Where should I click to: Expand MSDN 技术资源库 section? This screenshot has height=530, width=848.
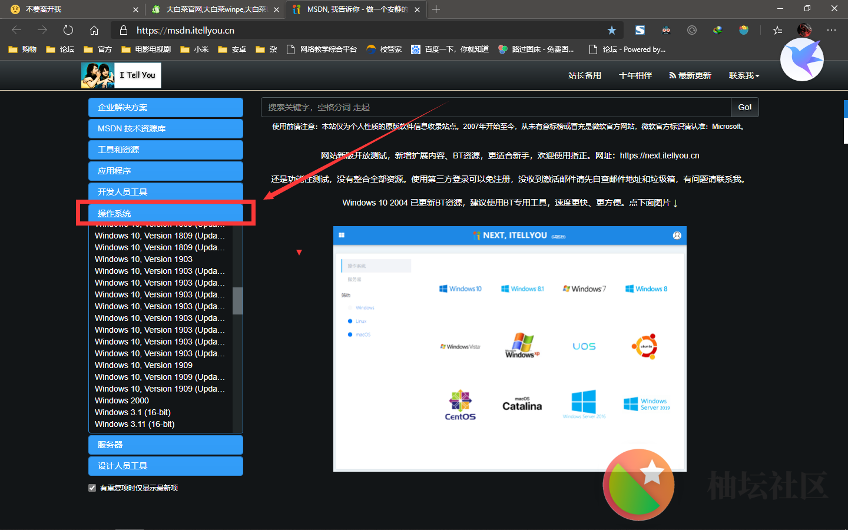coord(165,128)
